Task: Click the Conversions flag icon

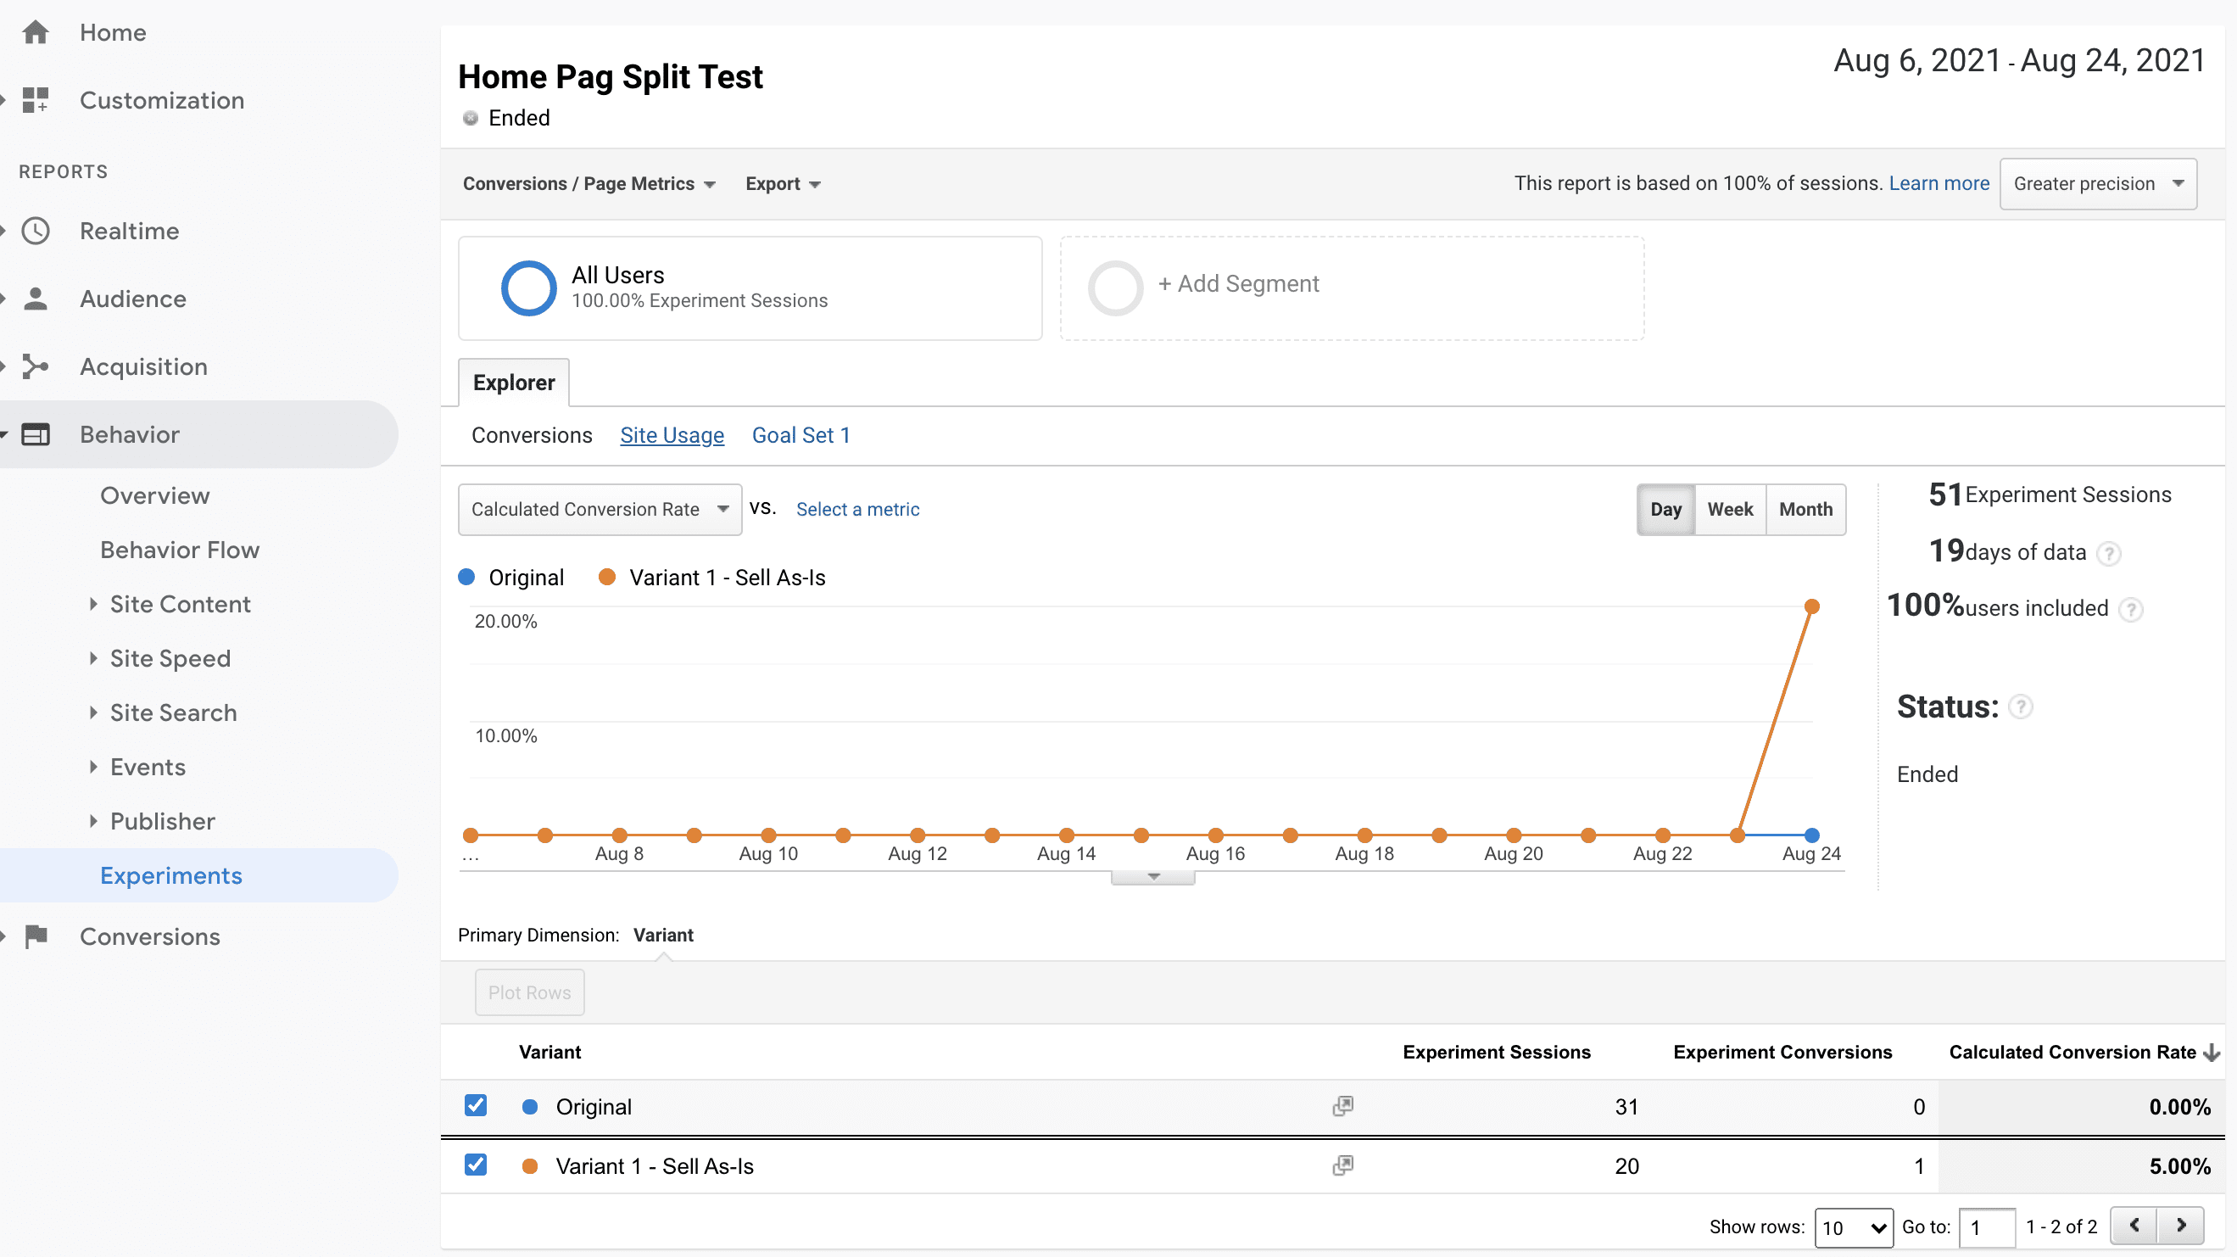Action: [x=36, y=936]
